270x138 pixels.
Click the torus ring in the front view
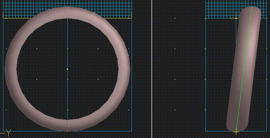coord(11,69)
